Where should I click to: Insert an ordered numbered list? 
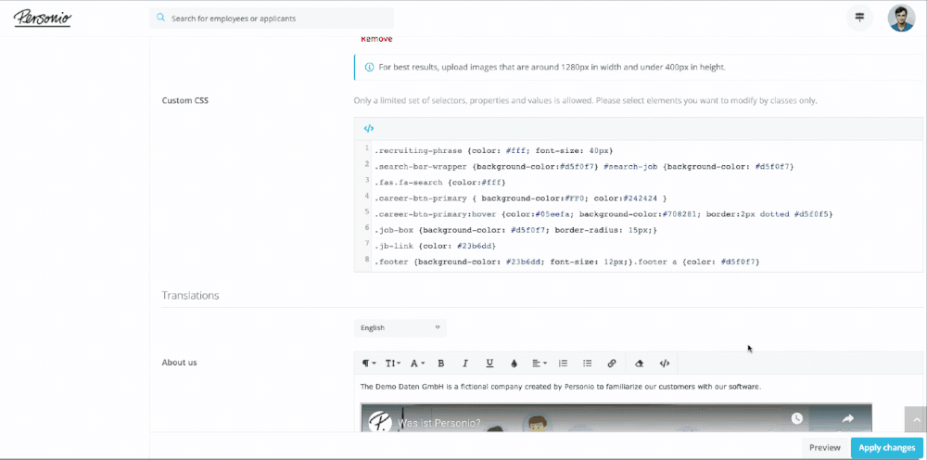tap(563, 364)
